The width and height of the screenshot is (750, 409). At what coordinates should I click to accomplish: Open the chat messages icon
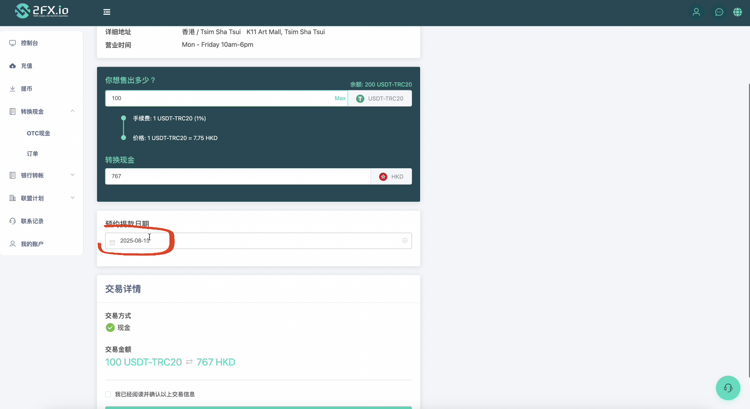tap(719, 12)
